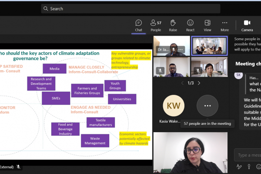Go to previous page of participant videos
This screenshot has width=261, height=174.
[182, 83]
